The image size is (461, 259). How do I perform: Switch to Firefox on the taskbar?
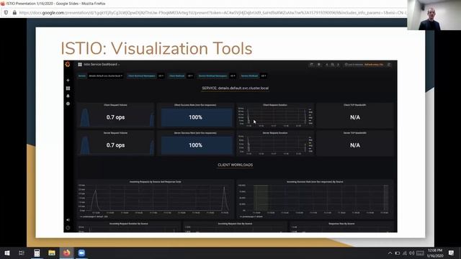(67, 253)
